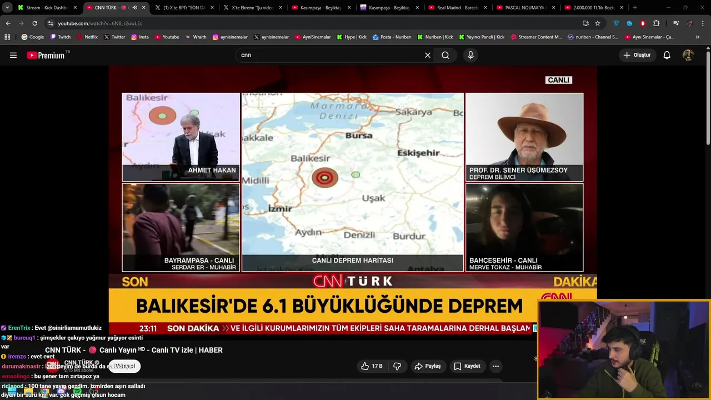This screenshot has width=711, height=400.
Task: Open the Insta bookmark
Action: coord(140,37)
